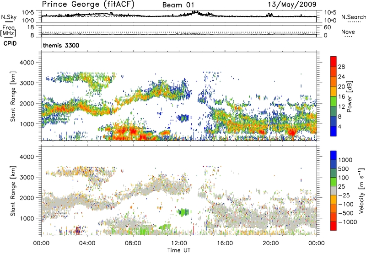Click the "N.Sky" legend label
The height and width of the screenshot is (253, 366).
(x=9, y=17)
